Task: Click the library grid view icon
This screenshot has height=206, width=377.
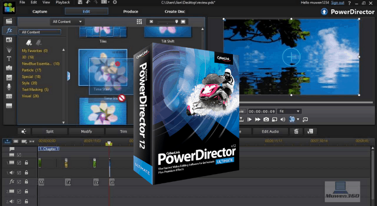Action: [139, 22]
